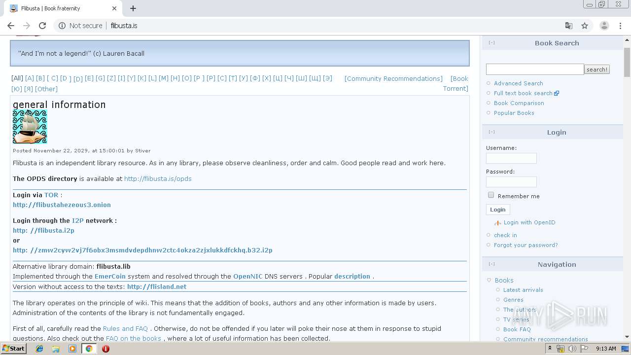This screenshot has height=355, width=631.
Task: Open Full text book search link
Action: [x=523, y=93]
